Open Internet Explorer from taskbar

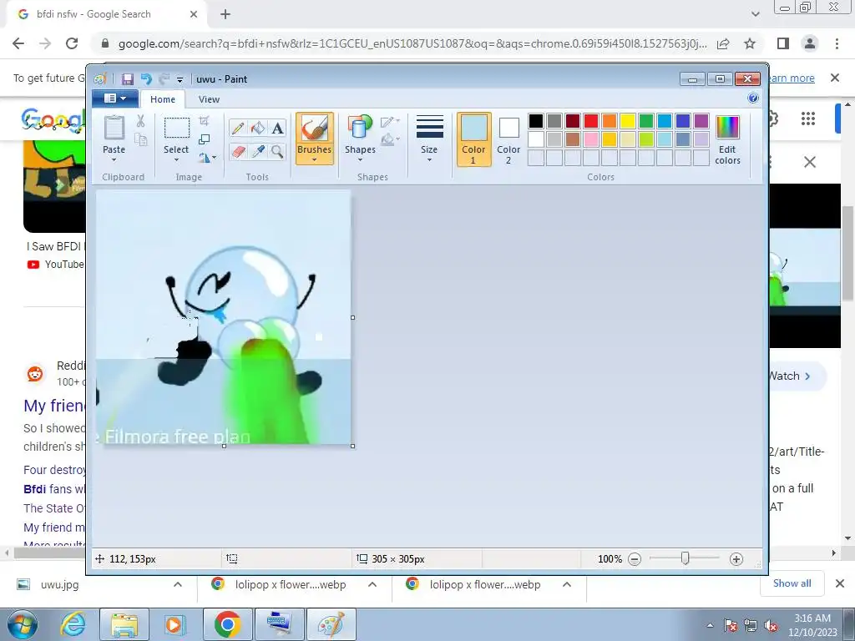coord(73,624)
